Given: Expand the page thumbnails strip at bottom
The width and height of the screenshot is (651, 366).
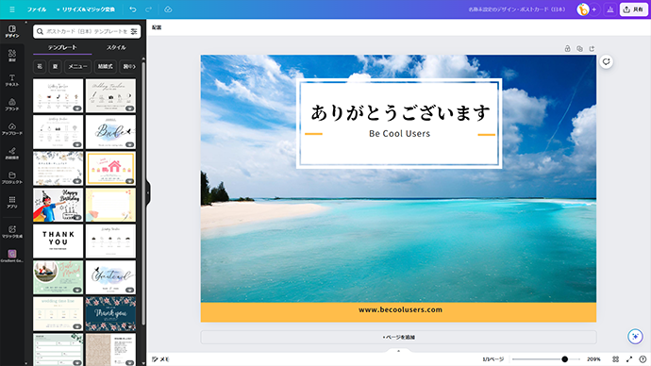Looking at the screenshot, I should 398,351.
